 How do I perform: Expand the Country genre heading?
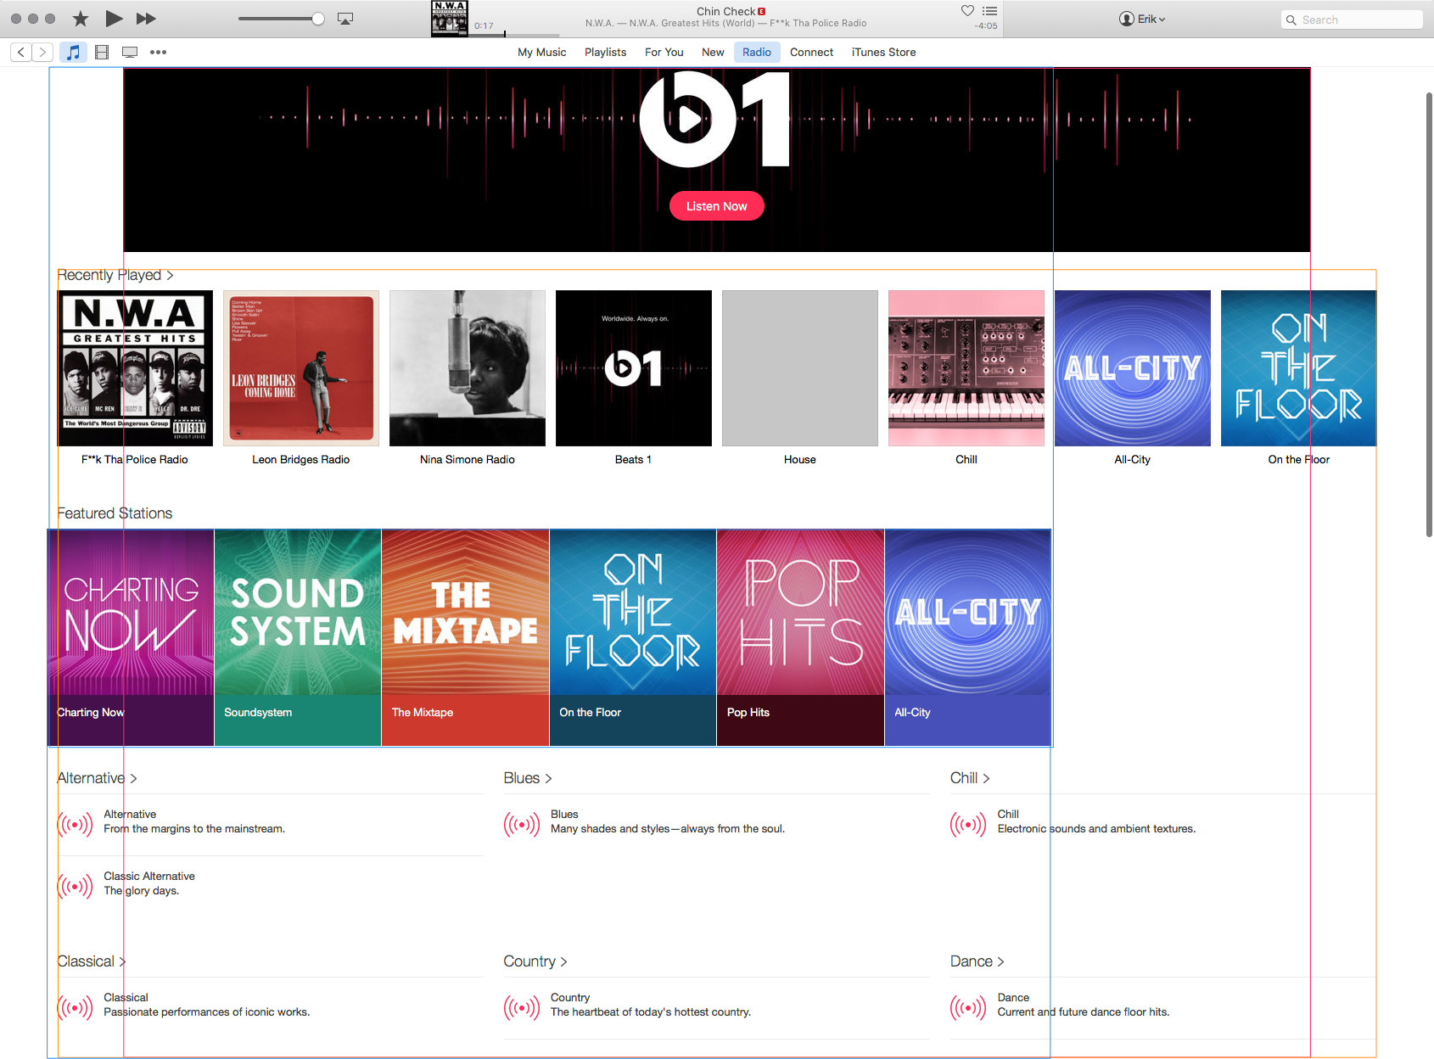pos(535,961)
